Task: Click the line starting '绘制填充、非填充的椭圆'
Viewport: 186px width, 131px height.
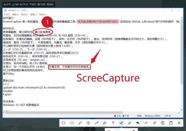Action: pyautogui.click(x=85, y=39)
